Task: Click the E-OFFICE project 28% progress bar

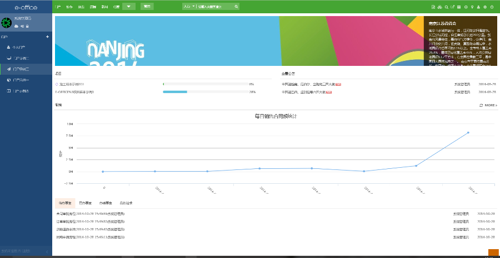Action: [206, 92]
